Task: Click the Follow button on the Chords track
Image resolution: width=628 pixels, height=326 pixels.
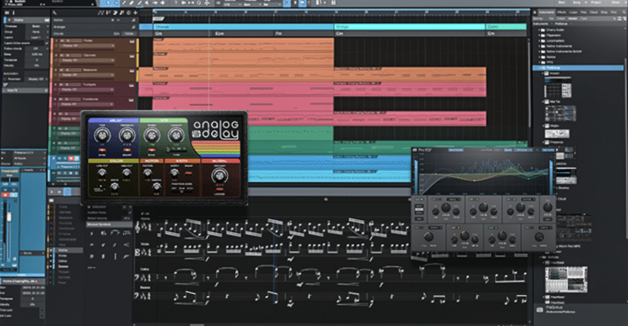Action: pos(129,33)
